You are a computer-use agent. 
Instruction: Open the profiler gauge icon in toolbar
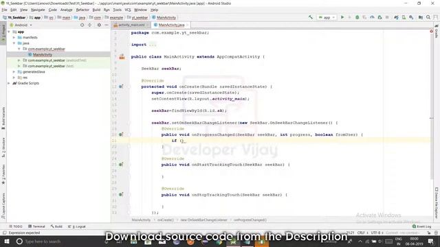click(x=372, y=17)
